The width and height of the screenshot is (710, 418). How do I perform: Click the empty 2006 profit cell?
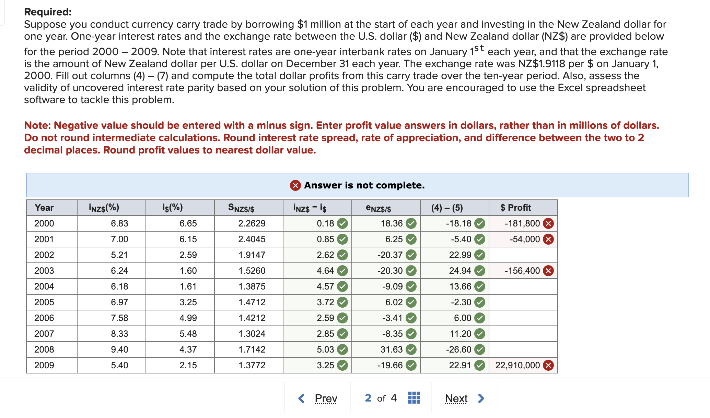[523, 318]
